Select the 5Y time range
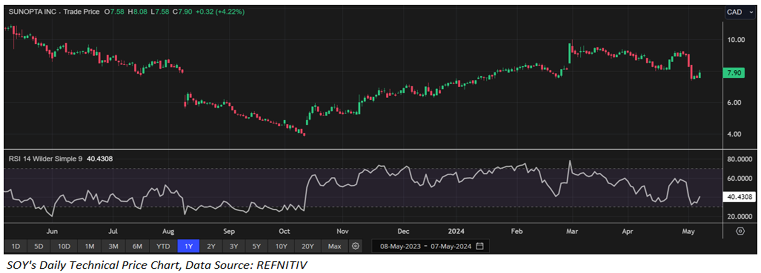The width and height of the screenshot is (761, 273). (x=256, y=246)
